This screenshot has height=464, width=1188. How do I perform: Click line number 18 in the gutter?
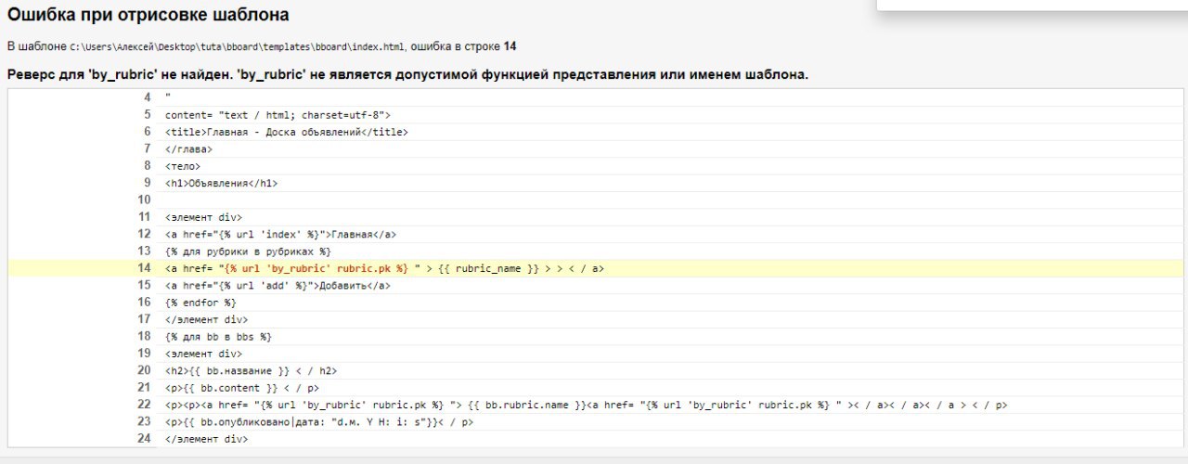tap(144, 336)
